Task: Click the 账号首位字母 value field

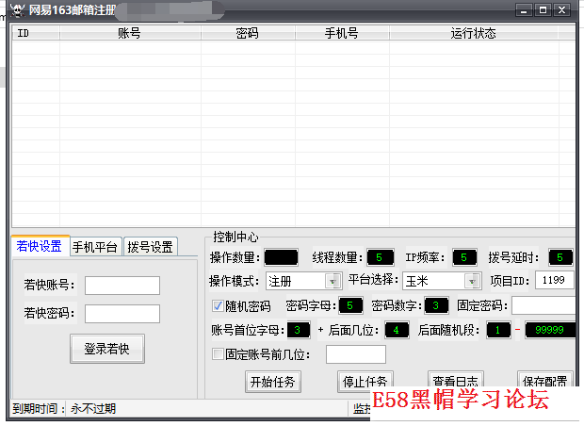Action: [x=299, y=330]
